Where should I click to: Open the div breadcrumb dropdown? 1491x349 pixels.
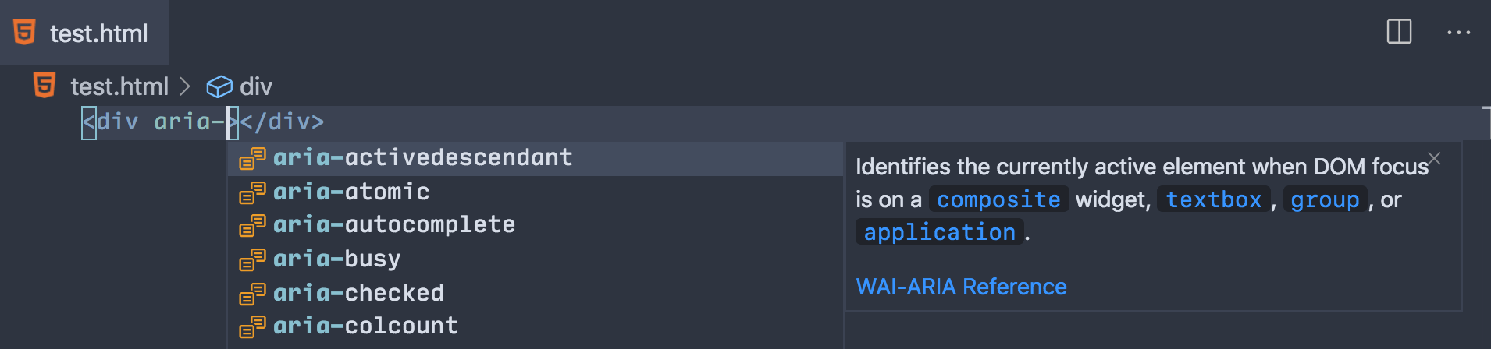[x=256, y=86]
